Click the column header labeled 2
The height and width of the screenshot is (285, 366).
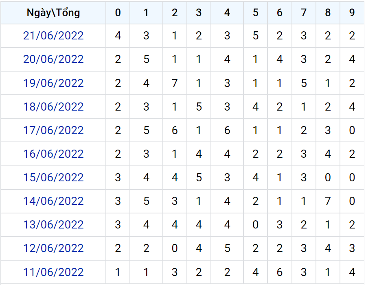[175, 13]
